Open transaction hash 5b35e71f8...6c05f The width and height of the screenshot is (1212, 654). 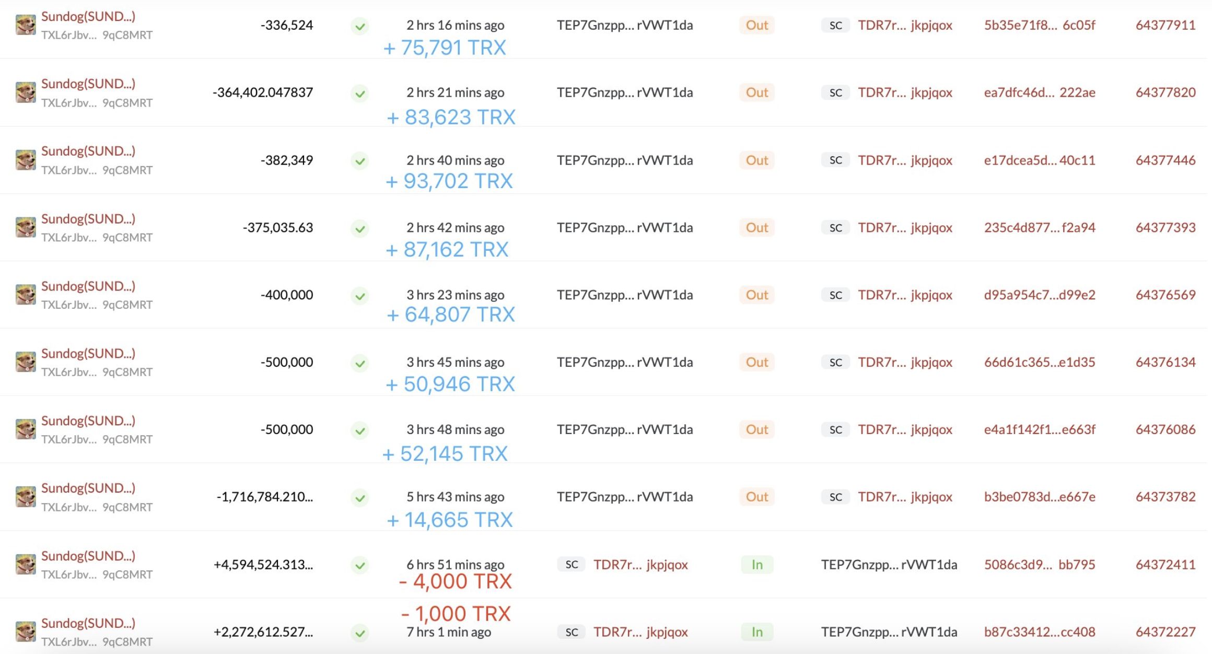click(1039, 25)
